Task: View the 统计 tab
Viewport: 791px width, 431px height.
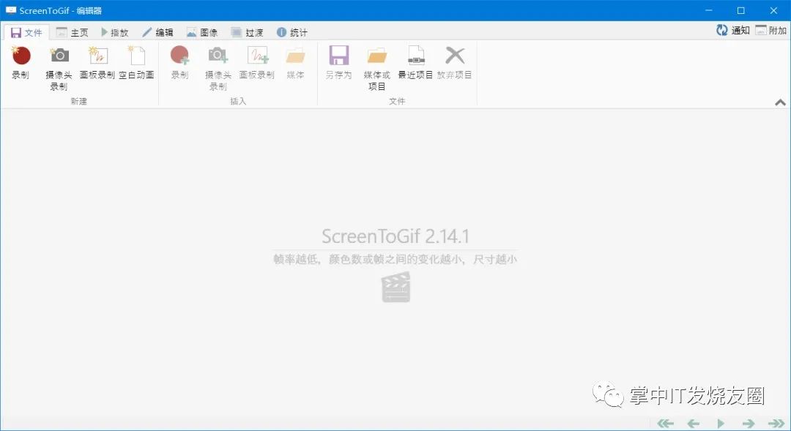Action: tap(292, 33)
